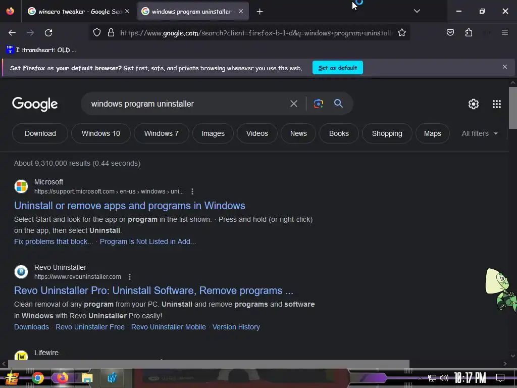
Task: Open Version History sublink
Action: pos(236,327)
